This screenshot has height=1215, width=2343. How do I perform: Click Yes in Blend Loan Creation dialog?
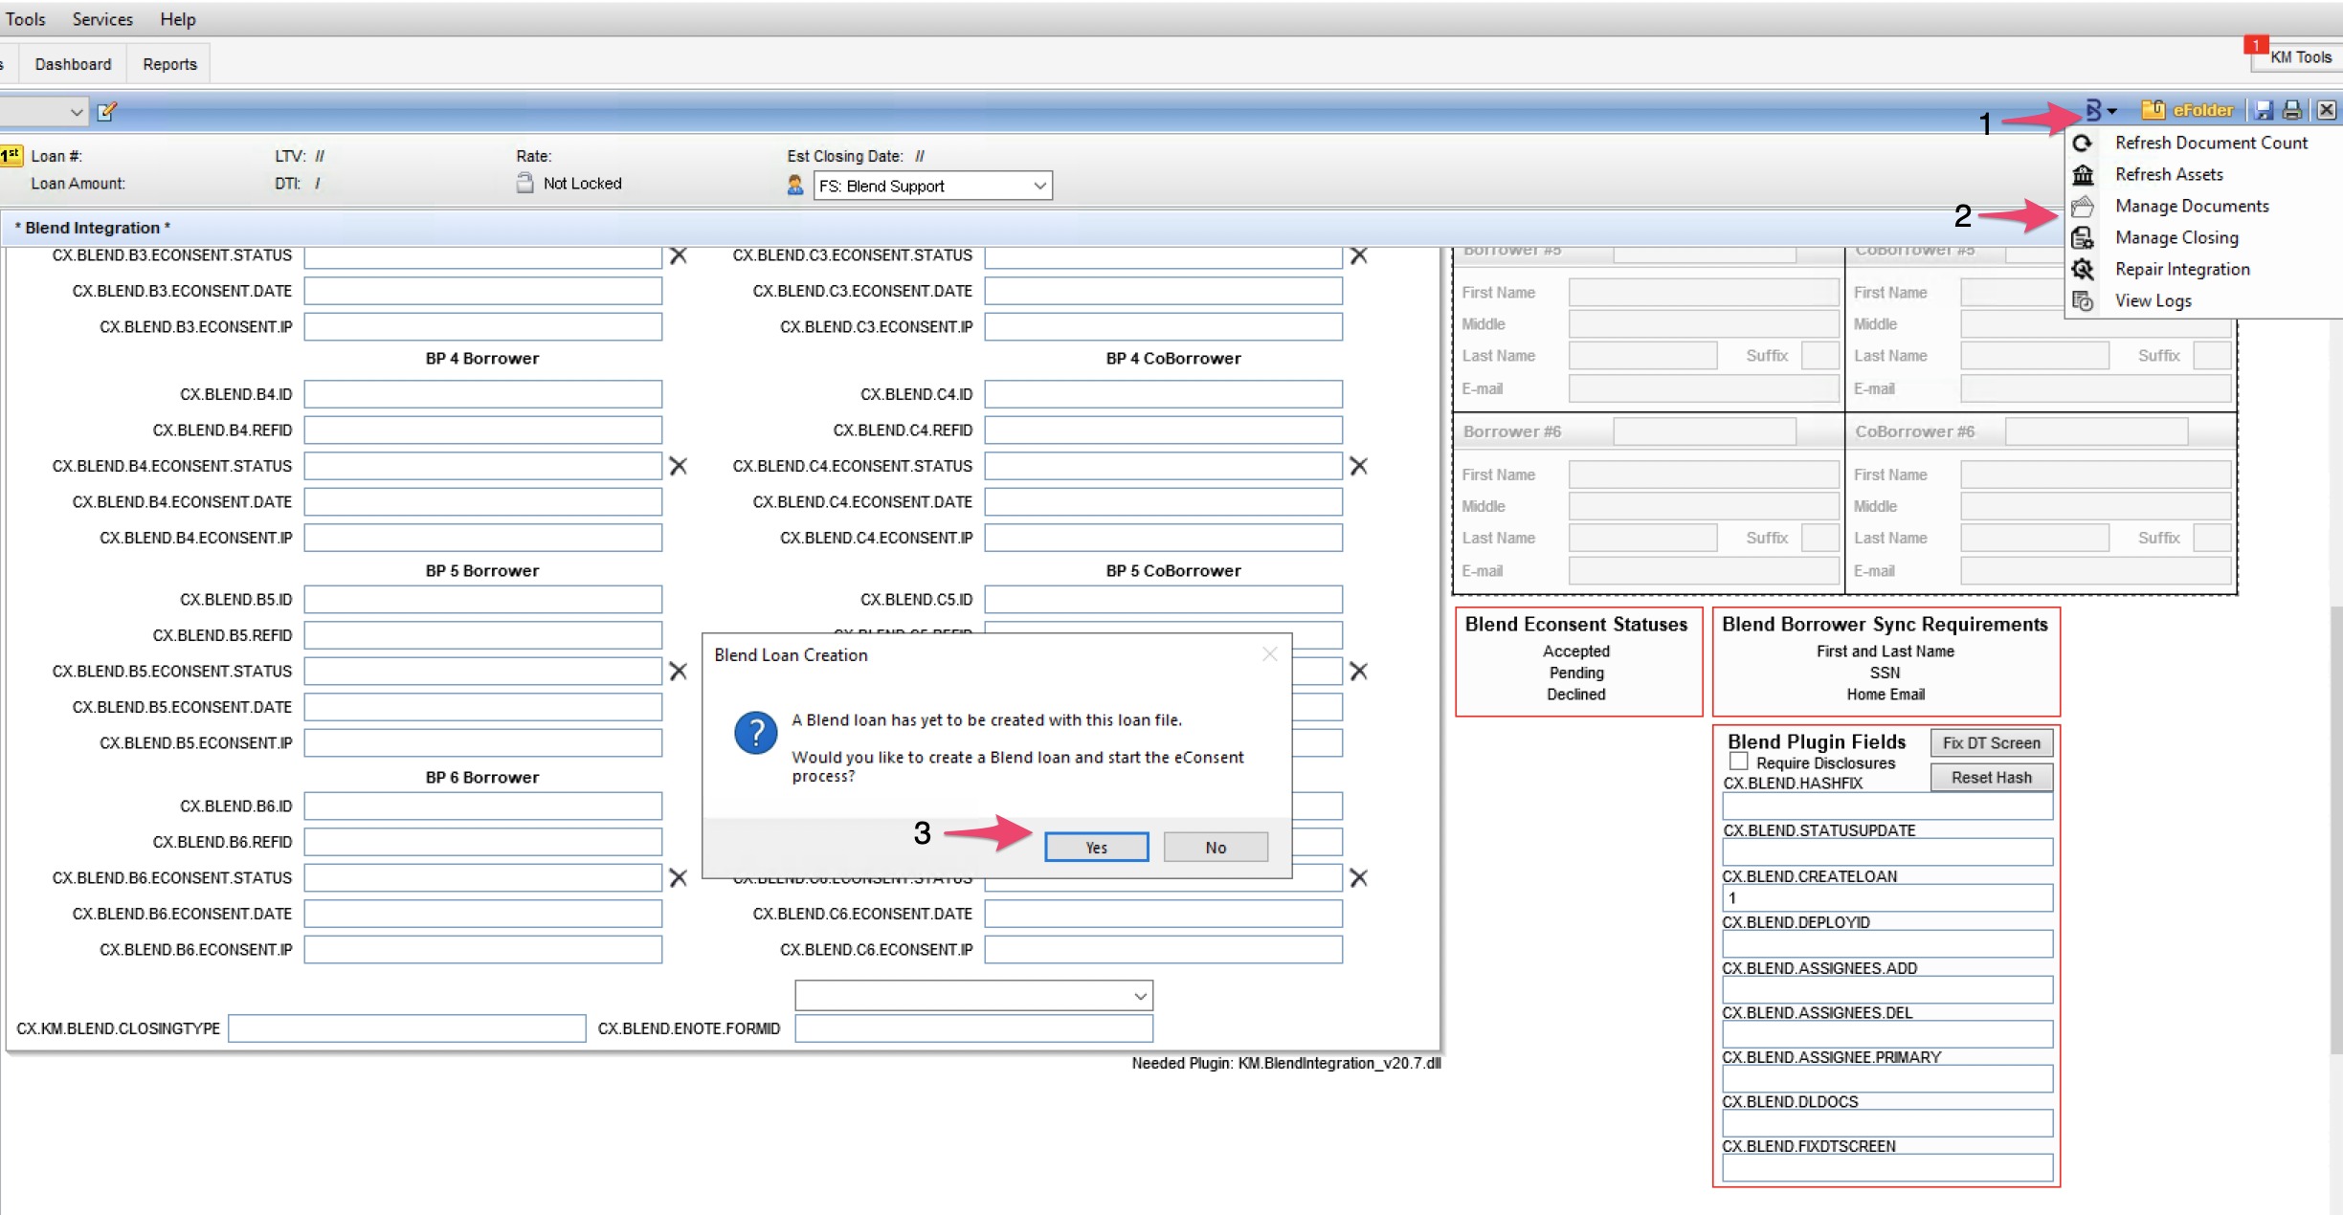(x=1096, y=847)
